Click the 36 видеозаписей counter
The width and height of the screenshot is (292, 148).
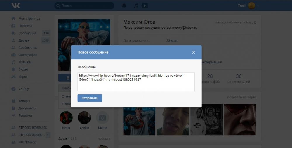239,79
